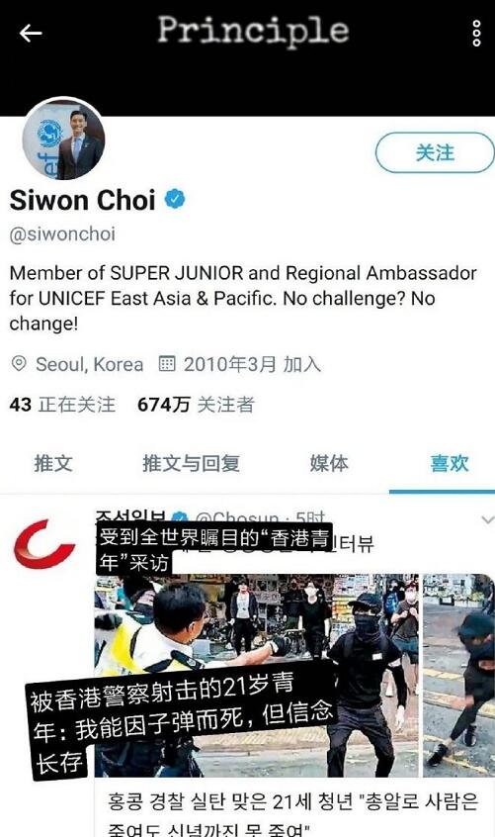Open the 674万 关注者 followers list
This screenshot has width=495, height=837.
[x=196, y=405]
